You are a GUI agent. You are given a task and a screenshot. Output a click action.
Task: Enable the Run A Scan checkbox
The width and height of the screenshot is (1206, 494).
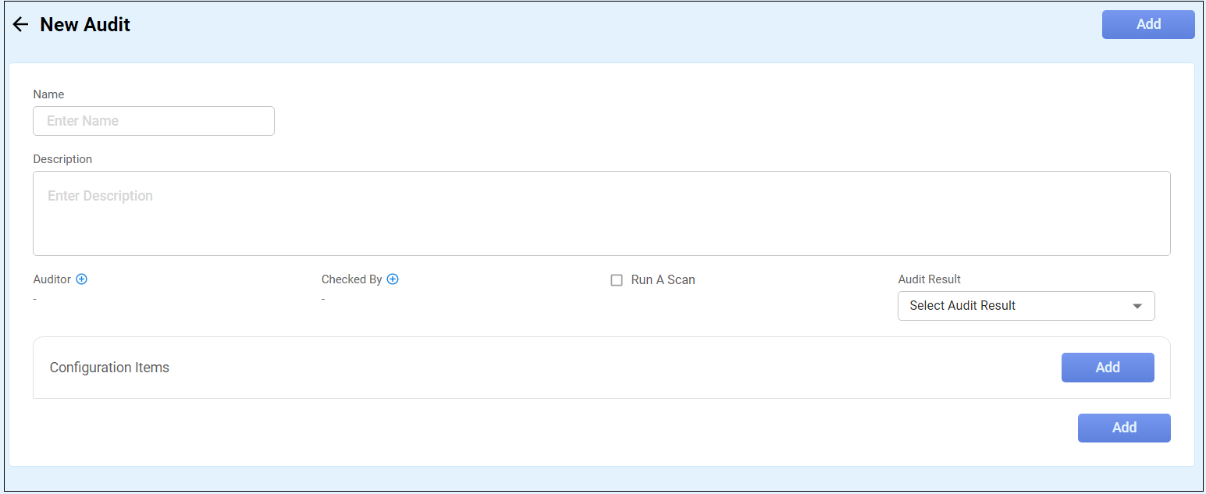click(617, 280)
